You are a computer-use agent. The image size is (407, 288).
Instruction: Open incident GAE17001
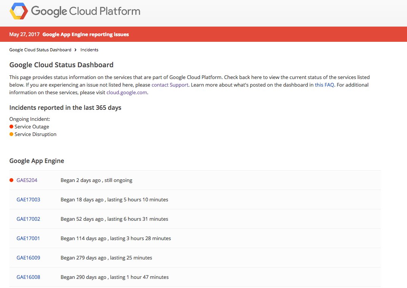point(28,238)
